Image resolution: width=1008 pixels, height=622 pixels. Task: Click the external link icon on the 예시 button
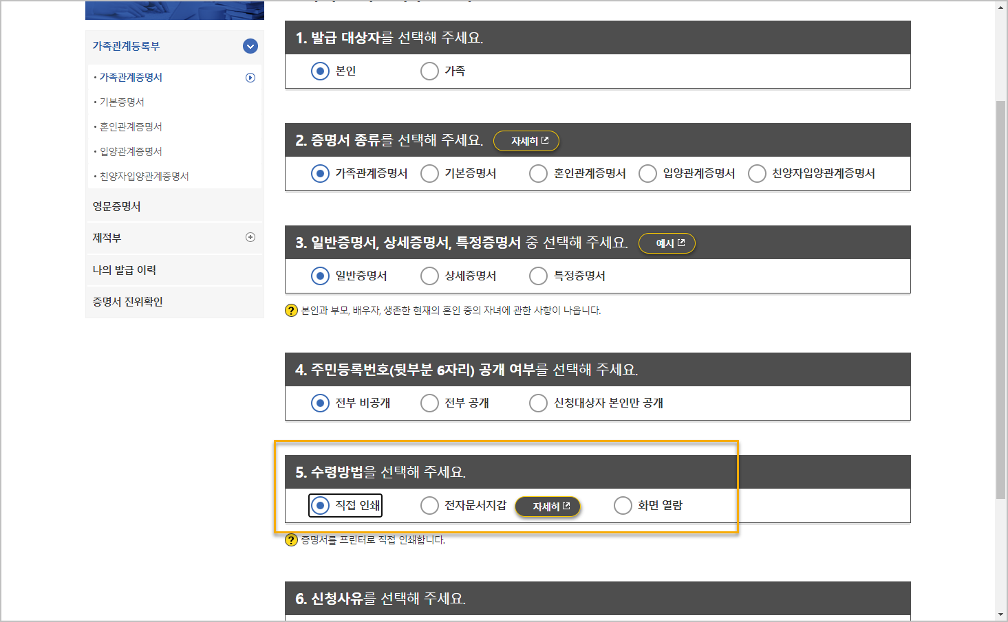pyautogui.click(x=682, y=243)
